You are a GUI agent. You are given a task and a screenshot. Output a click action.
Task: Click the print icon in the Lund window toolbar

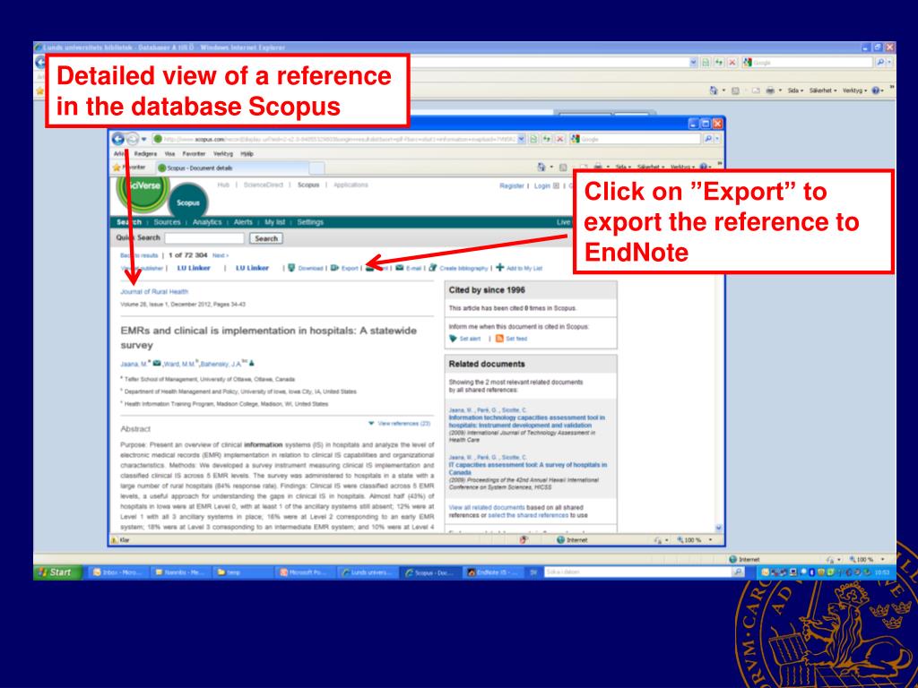click(771, 90)
